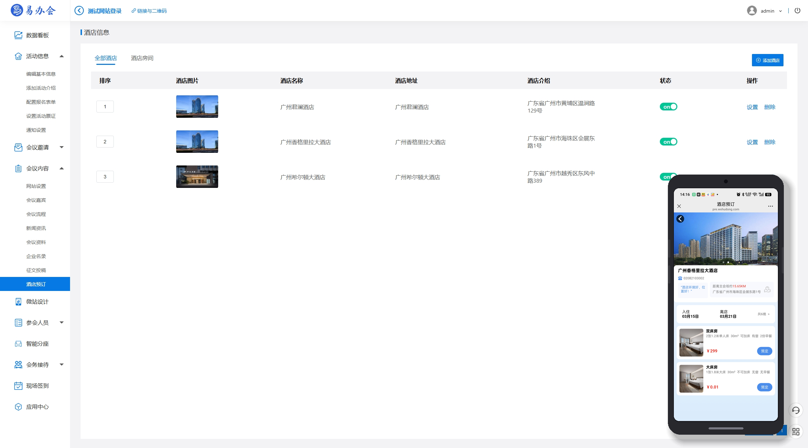Turn off the 广州香格里拉大酒店 status switch
808x448 pixels.
coord(668,142)
